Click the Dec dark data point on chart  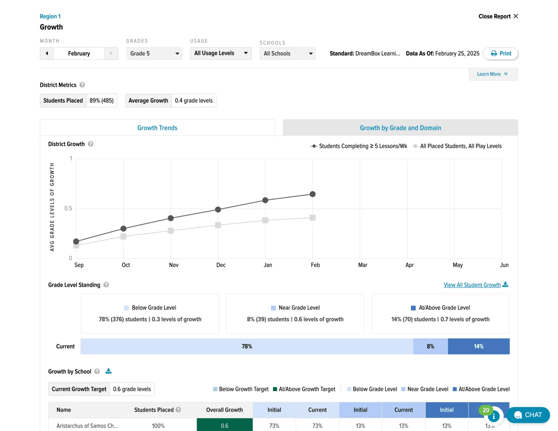[218, 209]
